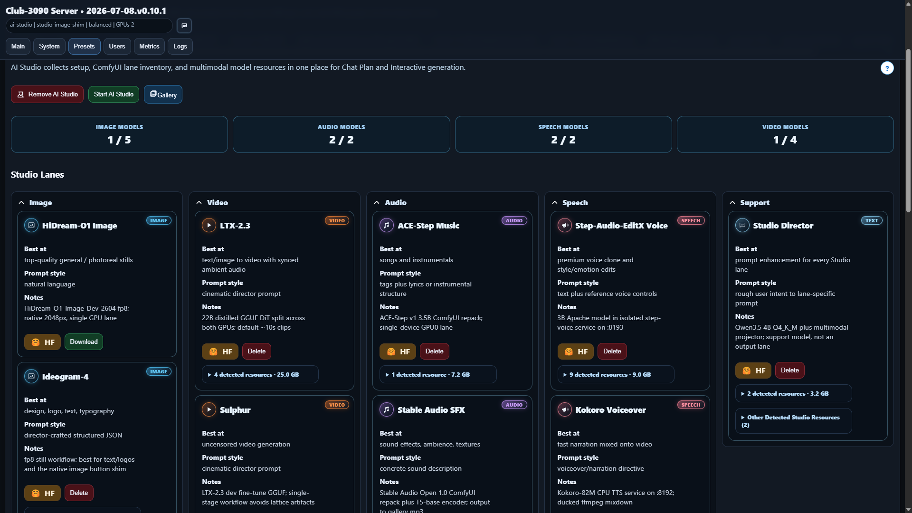The width and height of the screenshot is (912, 513).
Task: Switch to the System tab
Action: coord(49,47)
